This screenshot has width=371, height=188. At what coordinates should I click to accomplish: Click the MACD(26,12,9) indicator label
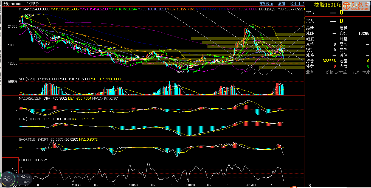pos(31,98)
